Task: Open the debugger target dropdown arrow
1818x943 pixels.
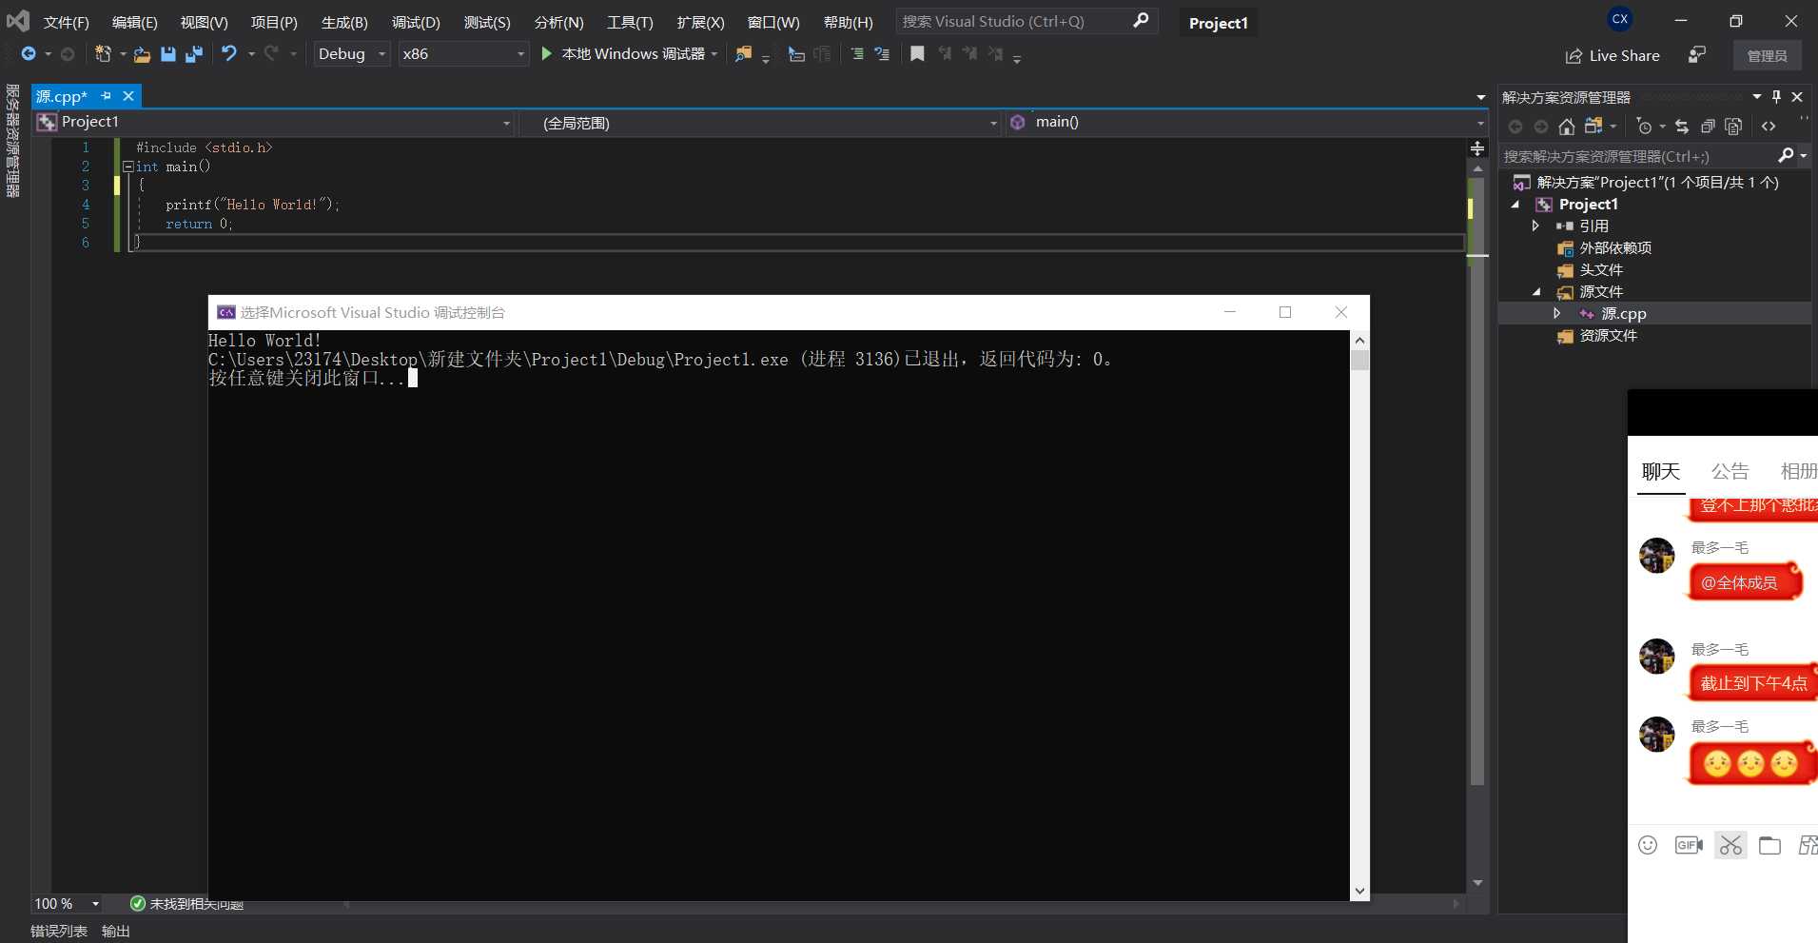Action: tap(714, 54)
